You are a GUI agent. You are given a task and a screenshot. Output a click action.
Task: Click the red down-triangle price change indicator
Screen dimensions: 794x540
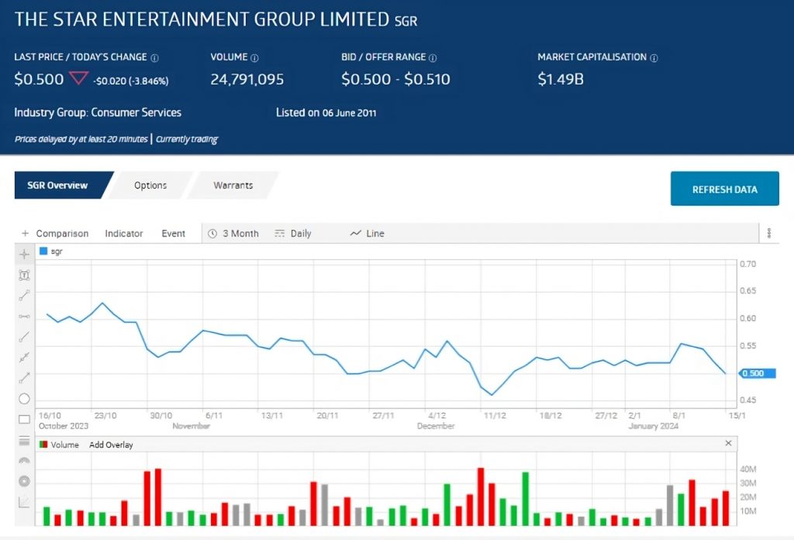[x=78, y=78]
